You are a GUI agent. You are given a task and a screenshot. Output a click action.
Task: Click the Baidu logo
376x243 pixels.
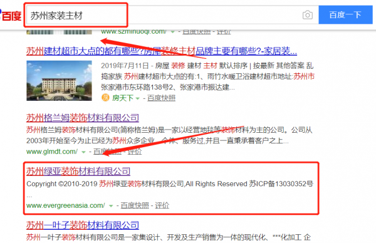click(11, 16)
